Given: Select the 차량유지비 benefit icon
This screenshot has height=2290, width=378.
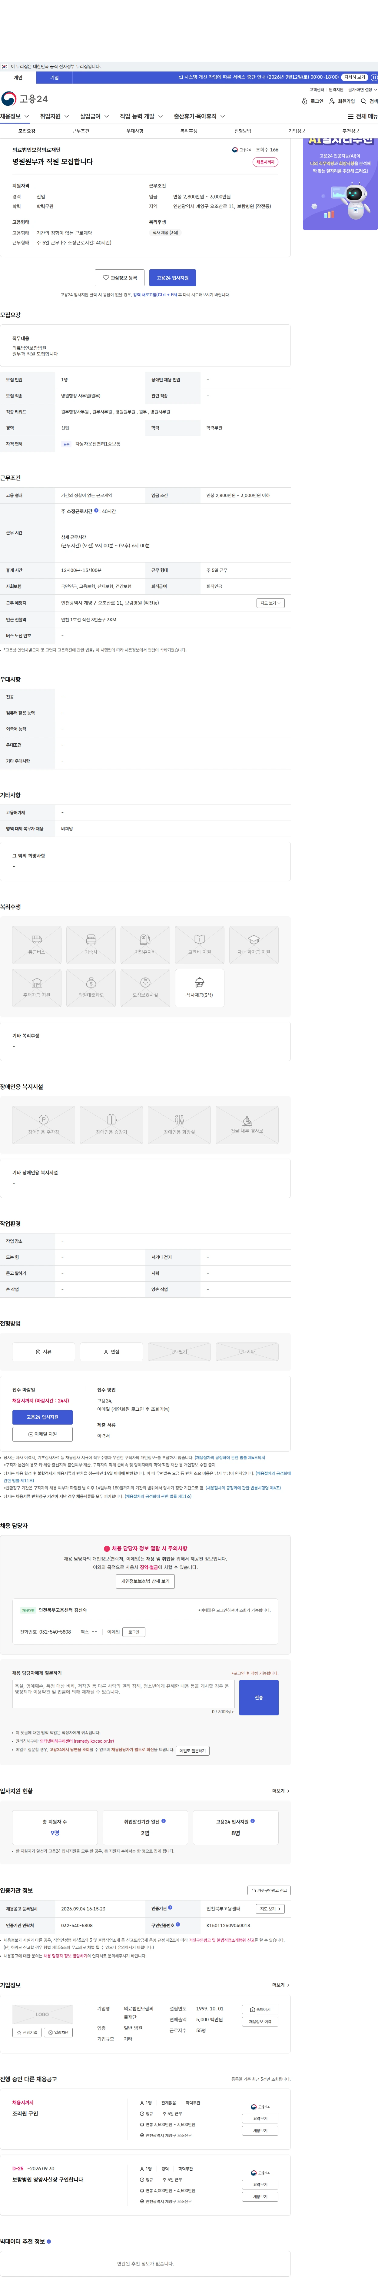Looking at the screenshot, I should coord(145,945).
